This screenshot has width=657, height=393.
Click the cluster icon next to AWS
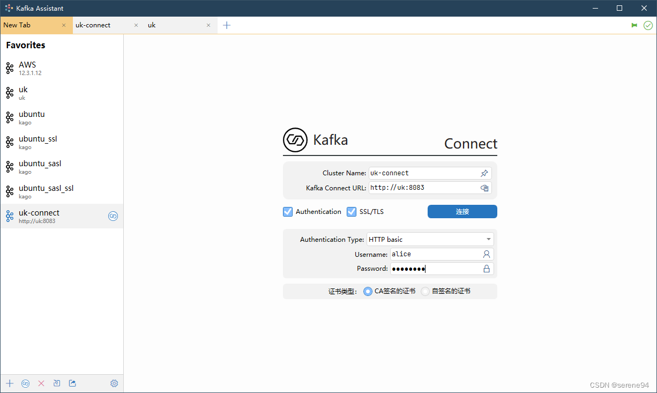10,68
